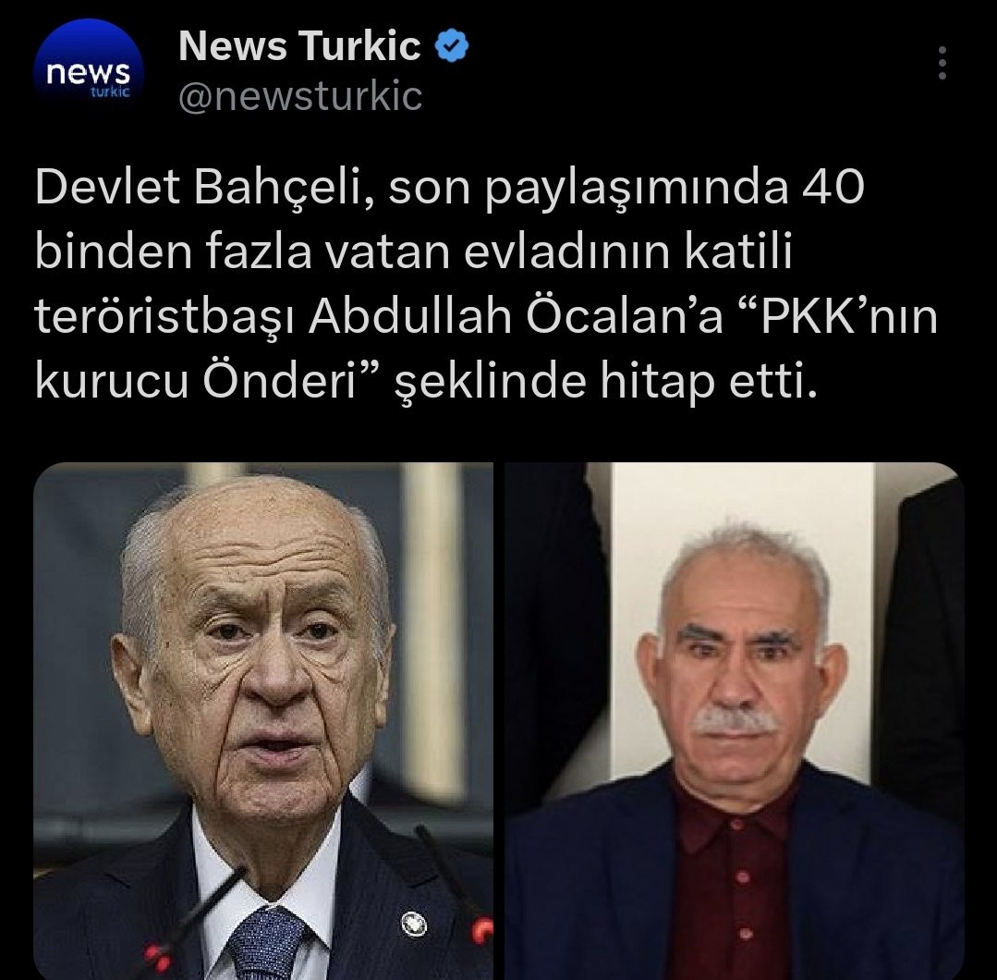Open the News Turkic profile avatar

point(89,73)
